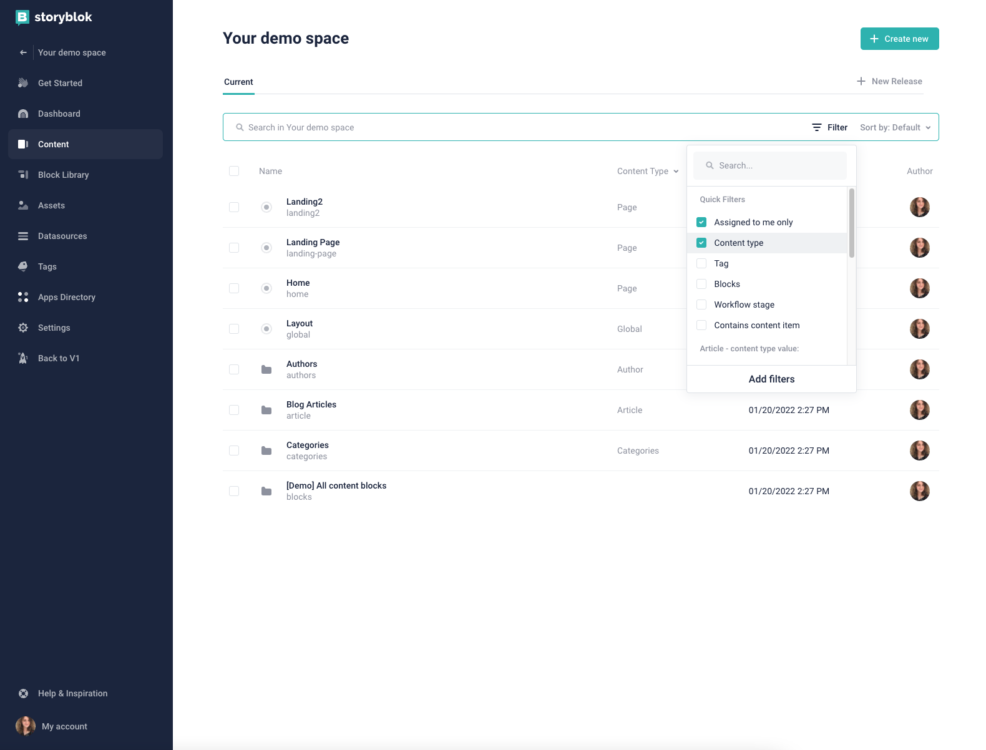Click the Blog Articles folder icon
The width and height of the screenshot is (986, 750).
coord(266,410)
